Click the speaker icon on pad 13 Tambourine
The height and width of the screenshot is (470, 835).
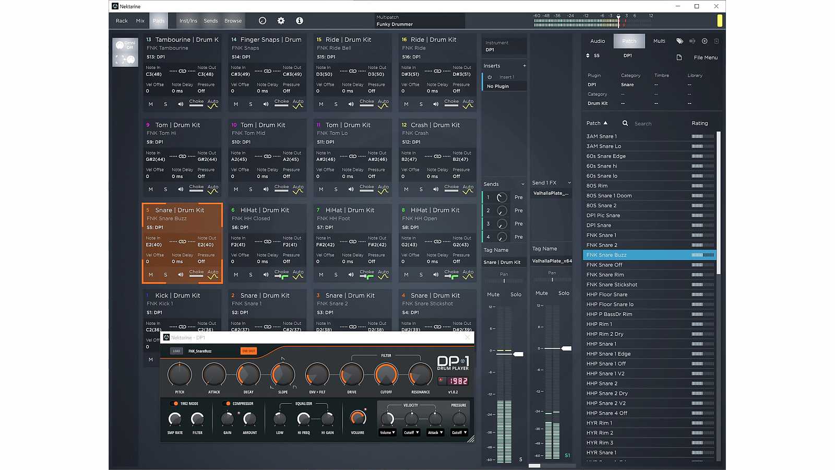(181, 104)
